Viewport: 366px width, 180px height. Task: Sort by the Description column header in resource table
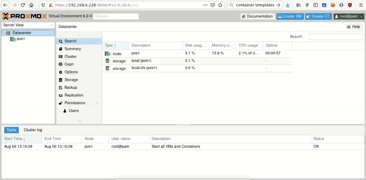156,45
